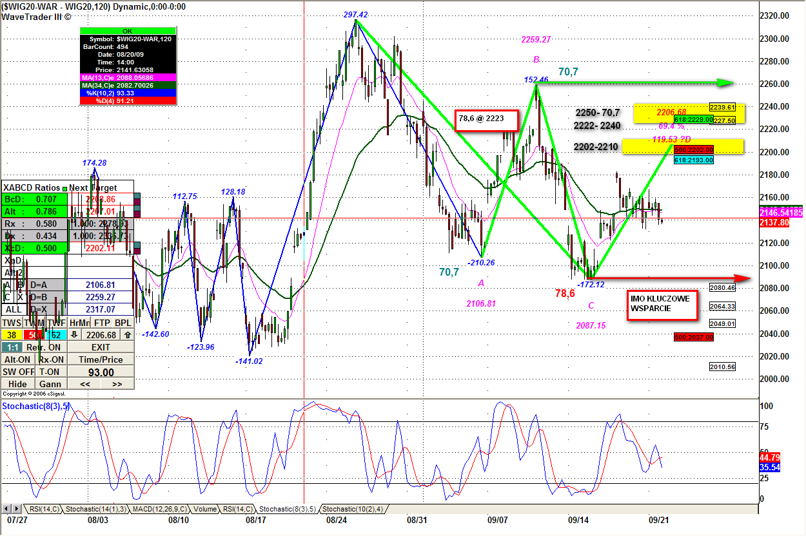Switch to the MACD(12,26,9,C) tab
806x536 pixels.
[x=159, y=509]
